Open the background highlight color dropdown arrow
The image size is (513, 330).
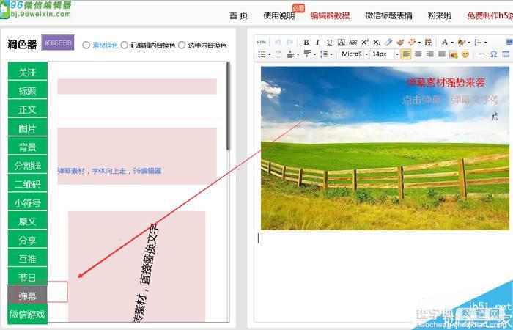(469, 43)
